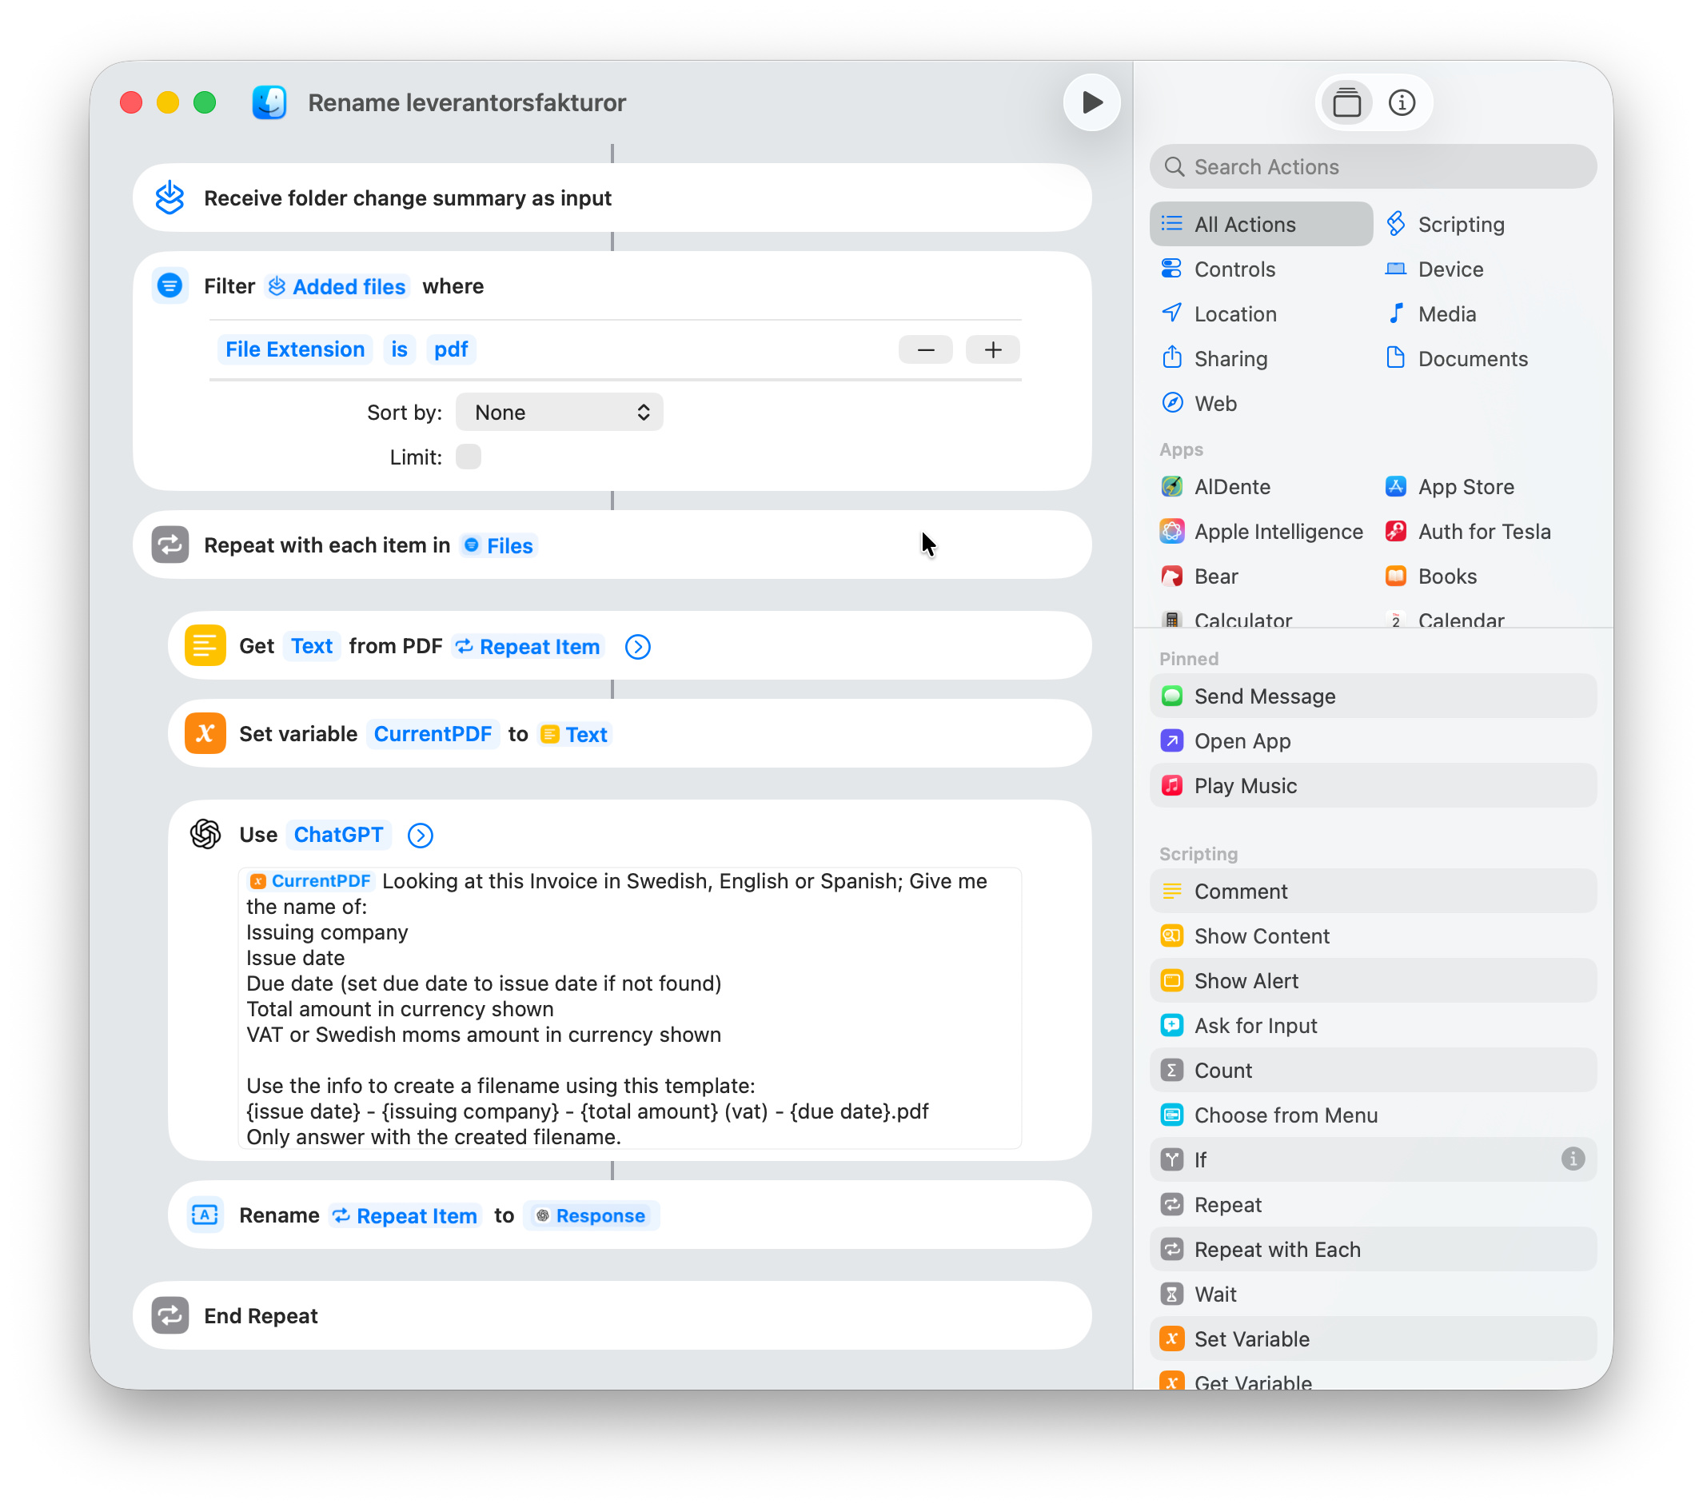1703x1508 pixels.
Task: Click the orange Set variable action icon
Action: [x=205, y=733]
